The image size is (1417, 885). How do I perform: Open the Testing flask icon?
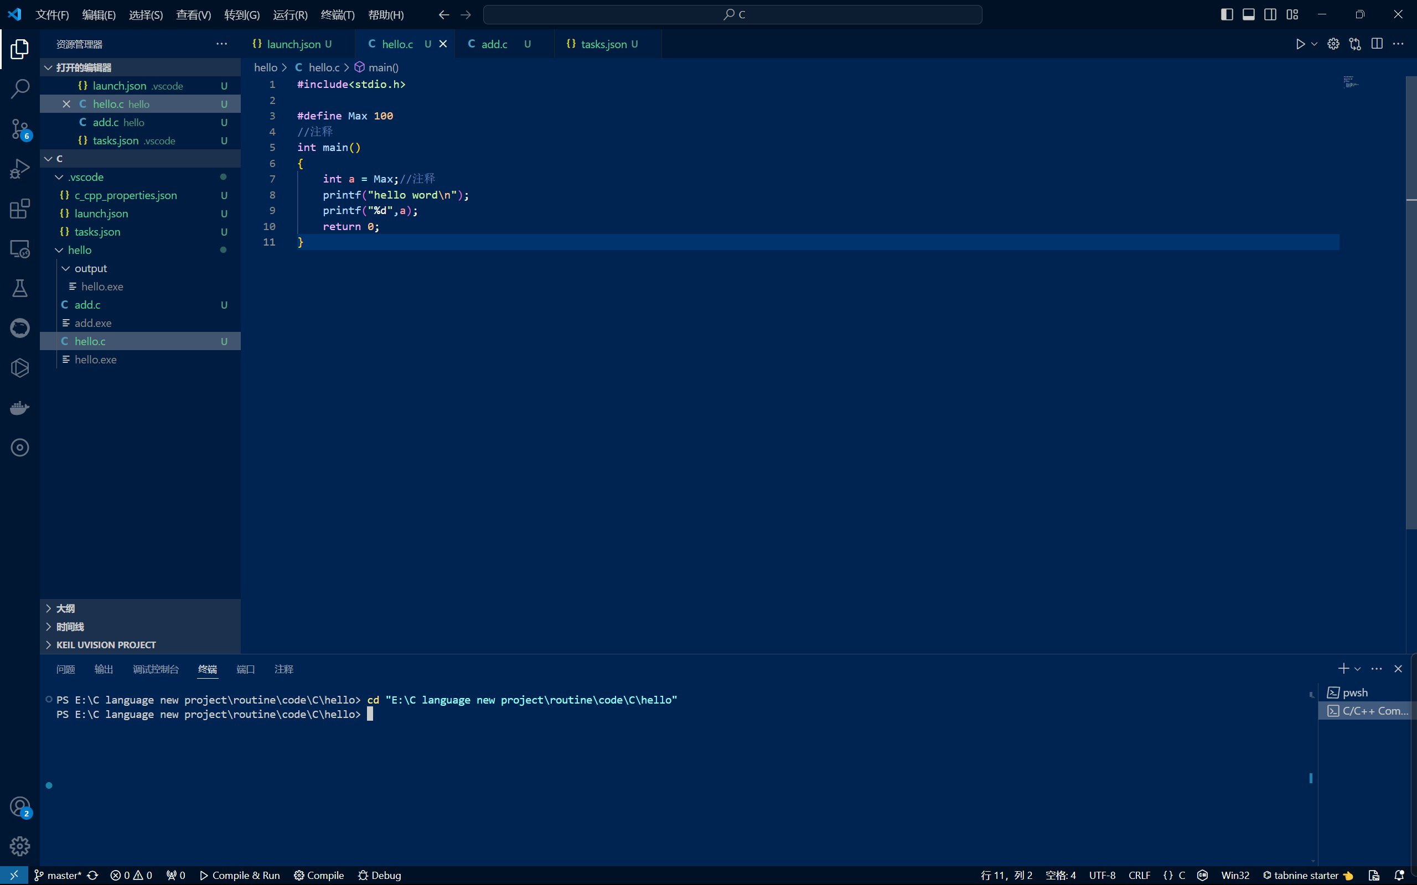(x=19, y=288)
